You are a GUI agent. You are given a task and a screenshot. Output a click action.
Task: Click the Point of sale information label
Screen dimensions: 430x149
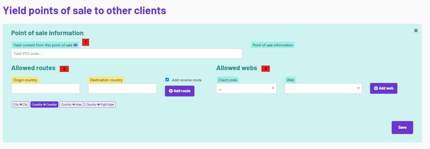click(x=273, y=45)
